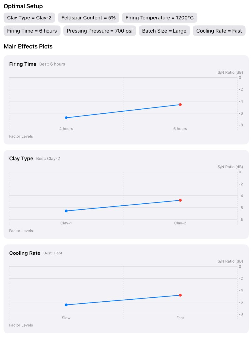Select the Firing Time = 6 hours chip

coord(32,31)
